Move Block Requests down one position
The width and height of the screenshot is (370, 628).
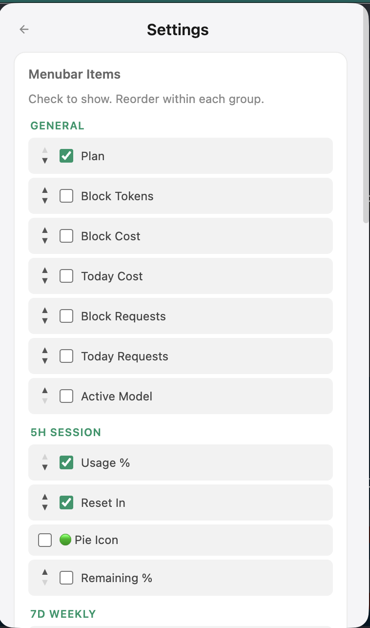[45, 321]
